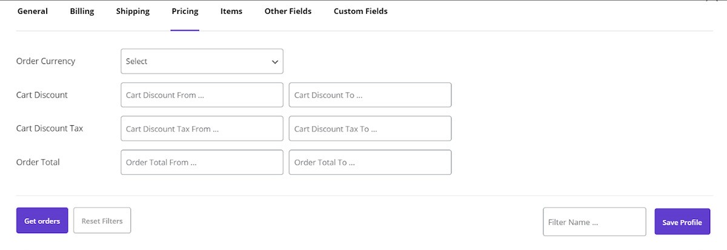Focus the Cart Discount From field

point(202,95)
